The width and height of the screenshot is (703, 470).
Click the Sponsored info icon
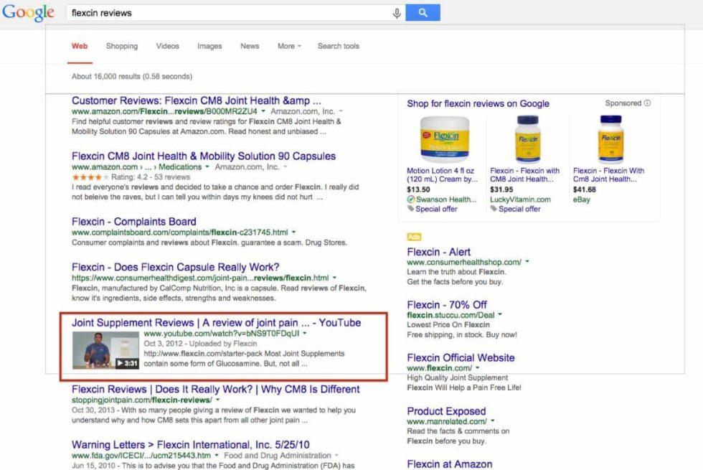pyautogui.click(x=647, y=103)
